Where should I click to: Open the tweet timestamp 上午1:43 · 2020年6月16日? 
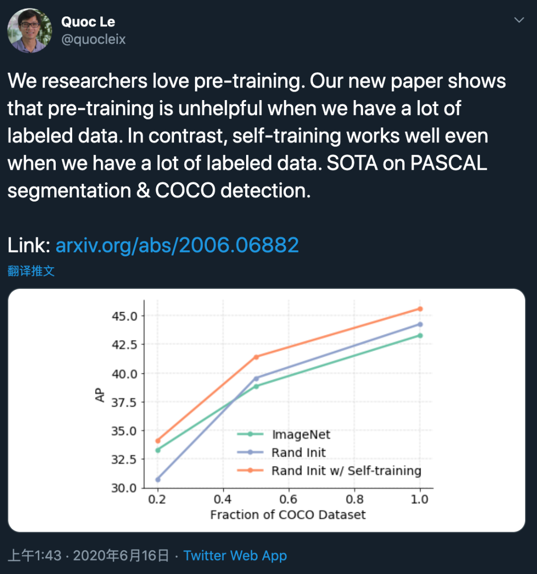(x=89, y=556)
